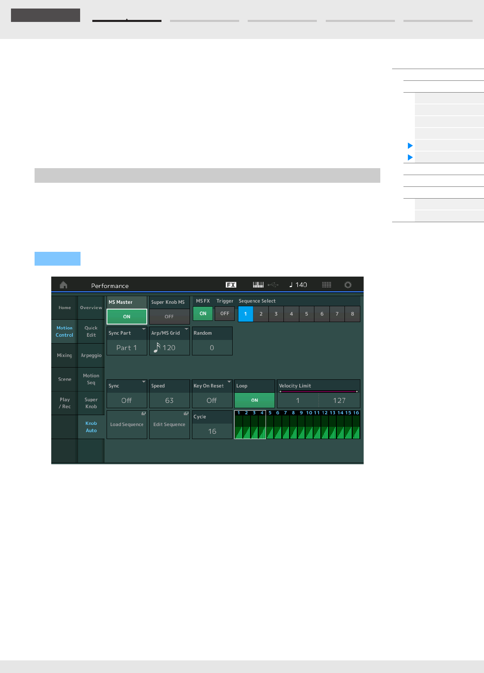The image size is (484, 673).
Task: Open Key On Reset dropdown
Action: coord(212,394)
